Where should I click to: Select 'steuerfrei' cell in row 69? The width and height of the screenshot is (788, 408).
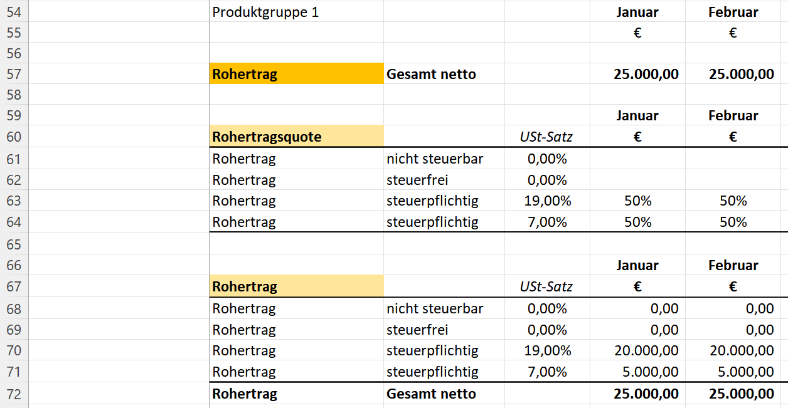[417, 330]
